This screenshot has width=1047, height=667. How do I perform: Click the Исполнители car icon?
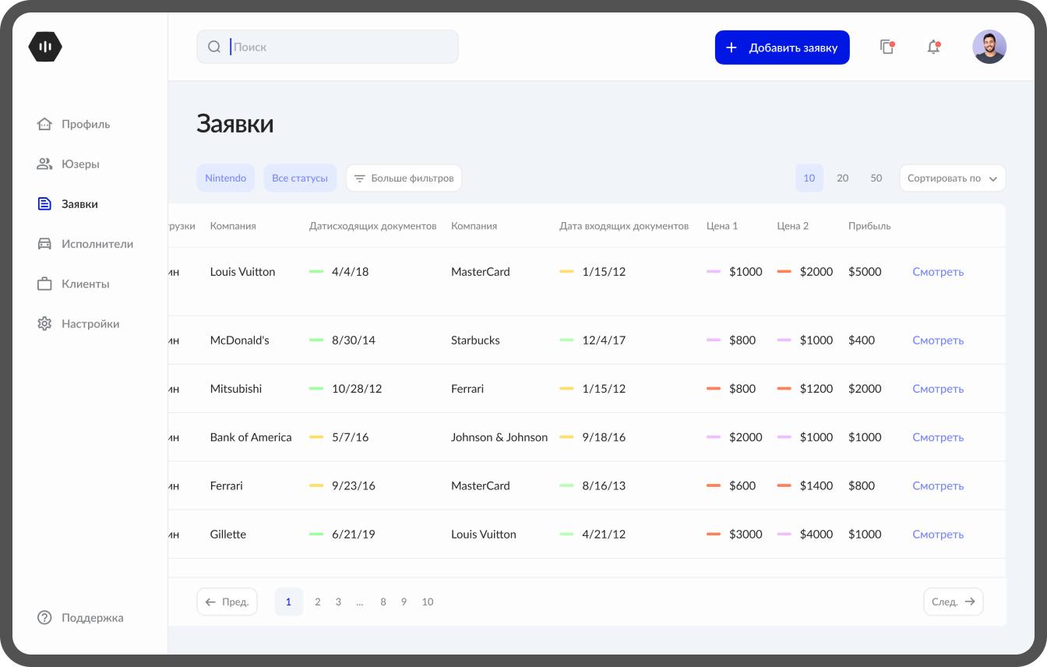pyautogui.click(x=44, y=244)
